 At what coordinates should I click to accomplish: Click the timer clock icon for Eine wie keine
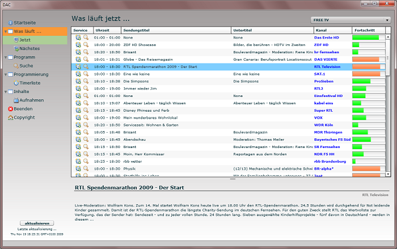(x=78, y=74)
